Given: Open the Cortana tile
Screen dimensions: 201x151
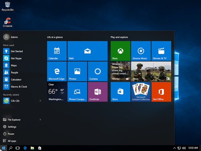Looking at the screenshot, I should [98, 71].
